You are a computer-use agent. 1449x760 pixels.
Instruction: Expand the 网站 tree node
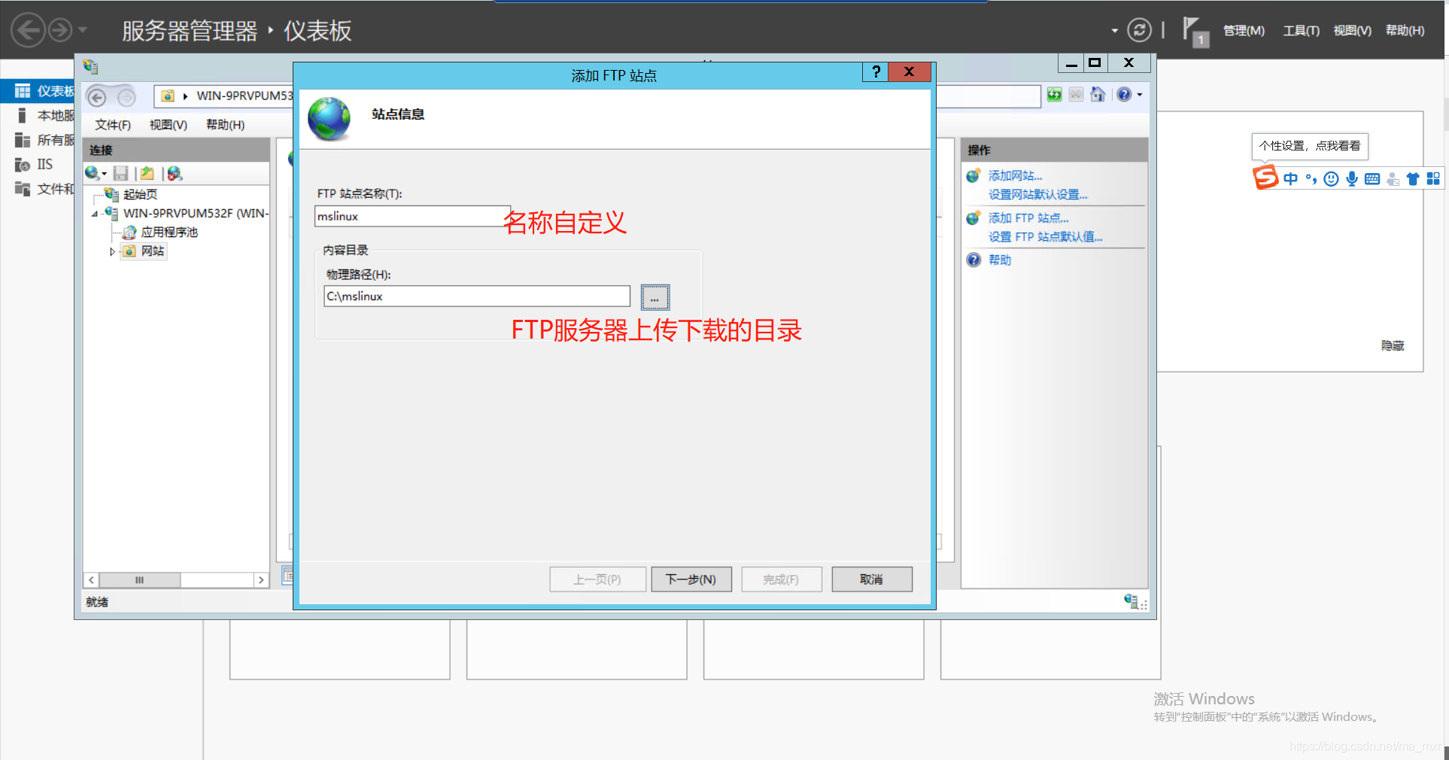tap(112, 251)
